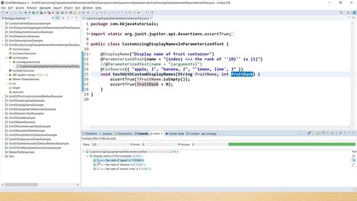Collapse the JUnit5CustomizingDisplayNames project node
The width and height of the screenshot is (357, 201).
[3, 45]
